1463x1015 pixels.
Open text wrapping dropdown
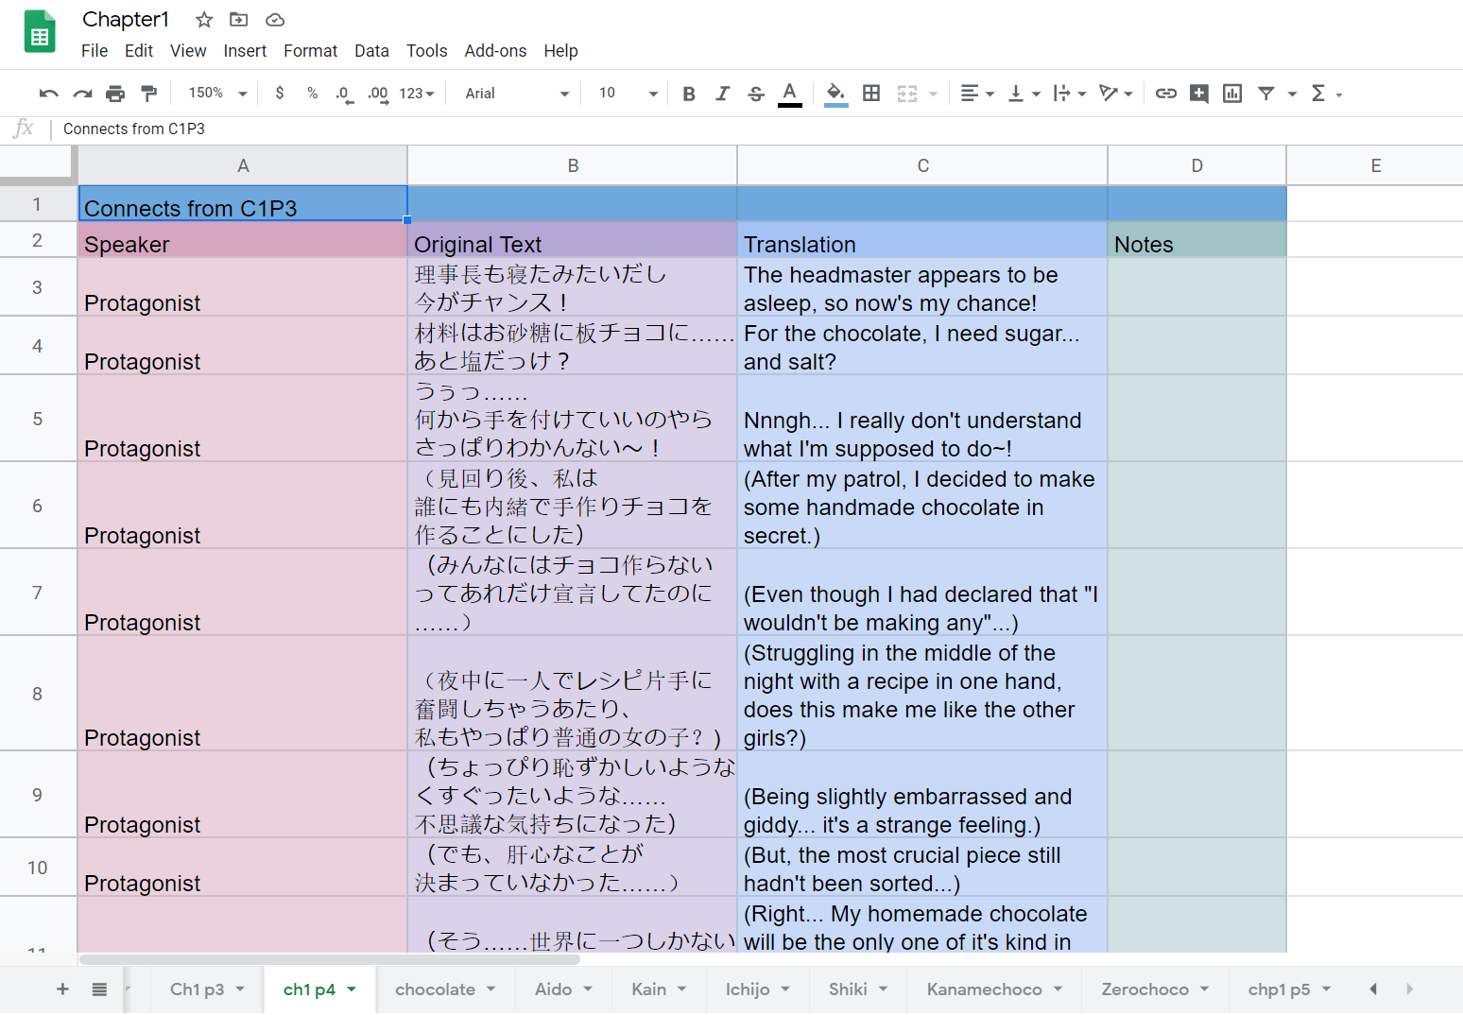point(1070,94)
